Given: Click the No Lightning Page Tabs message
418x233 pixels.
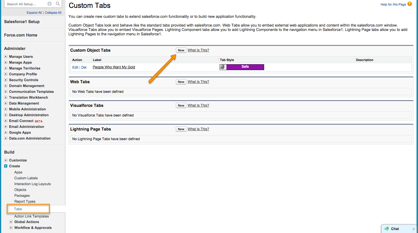Looking at the screenshot, I should point(106,139).
